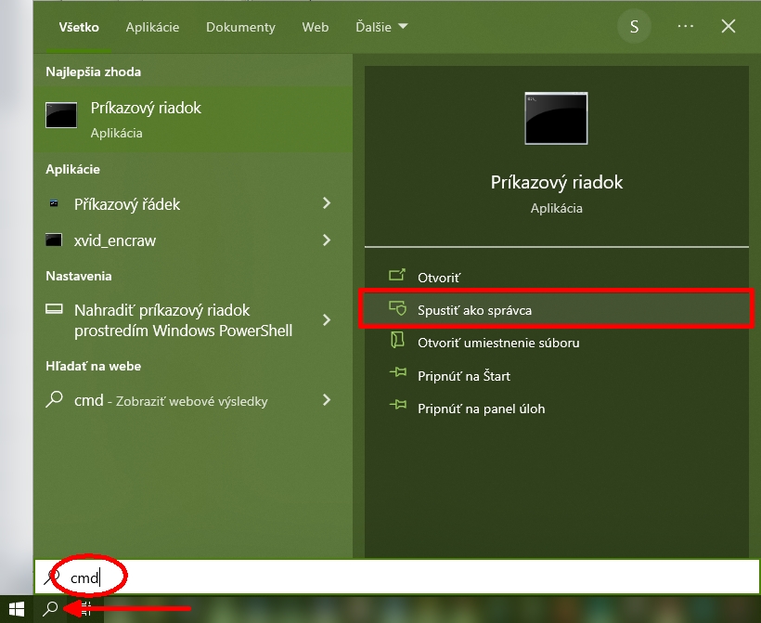Click the large Príkazový riadok preview icon
Viewport: 761px width, 623px height.
[556, 119]
